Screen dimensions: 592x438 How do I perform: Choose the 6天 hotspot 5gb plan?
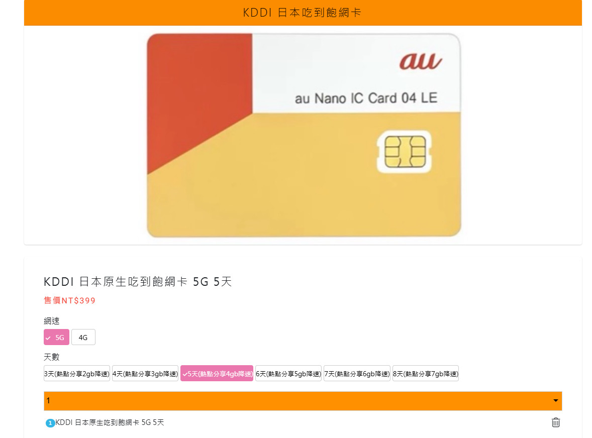click(288, 374)
